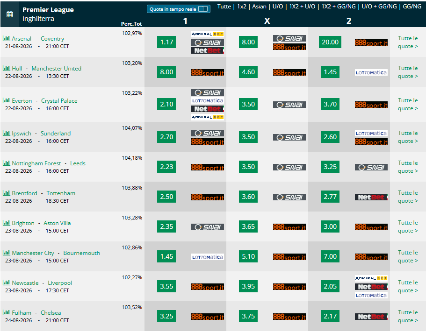
Task: Switch to the 1X2 + GG/NG market filter
Action: [339, 6]
